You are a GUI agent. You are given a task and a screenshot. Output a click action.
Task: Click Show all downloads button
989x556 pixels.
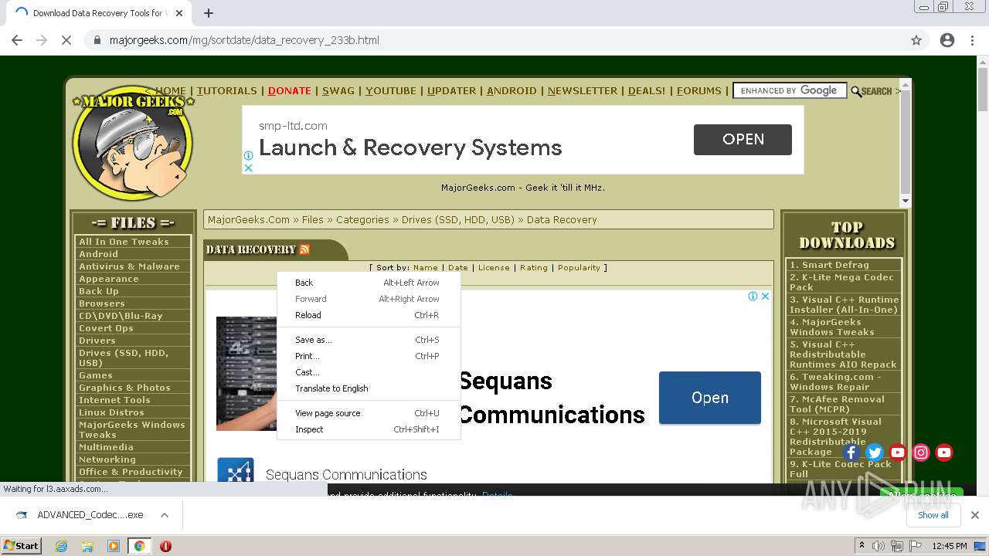tap(933, 515)
